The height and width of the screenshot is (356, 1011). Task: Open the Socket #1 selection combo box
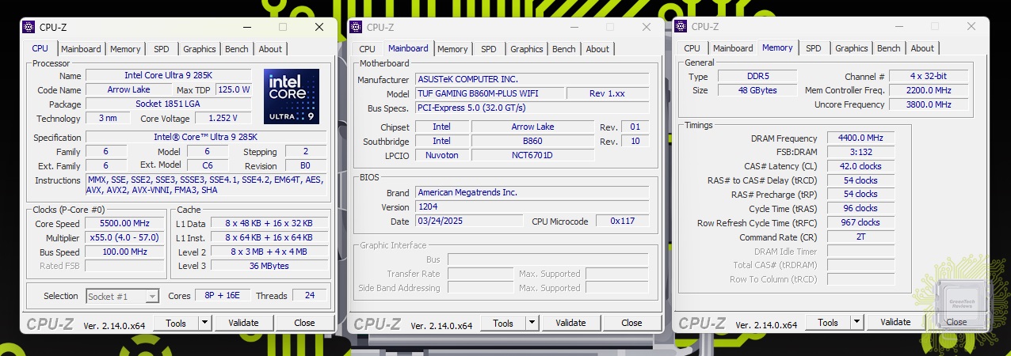click(x=122, y=297)
